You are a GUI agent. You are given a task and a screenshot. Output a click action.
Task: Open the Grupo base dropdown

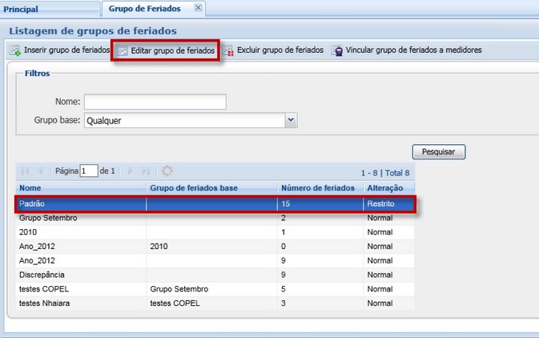[x=292, y=121]
